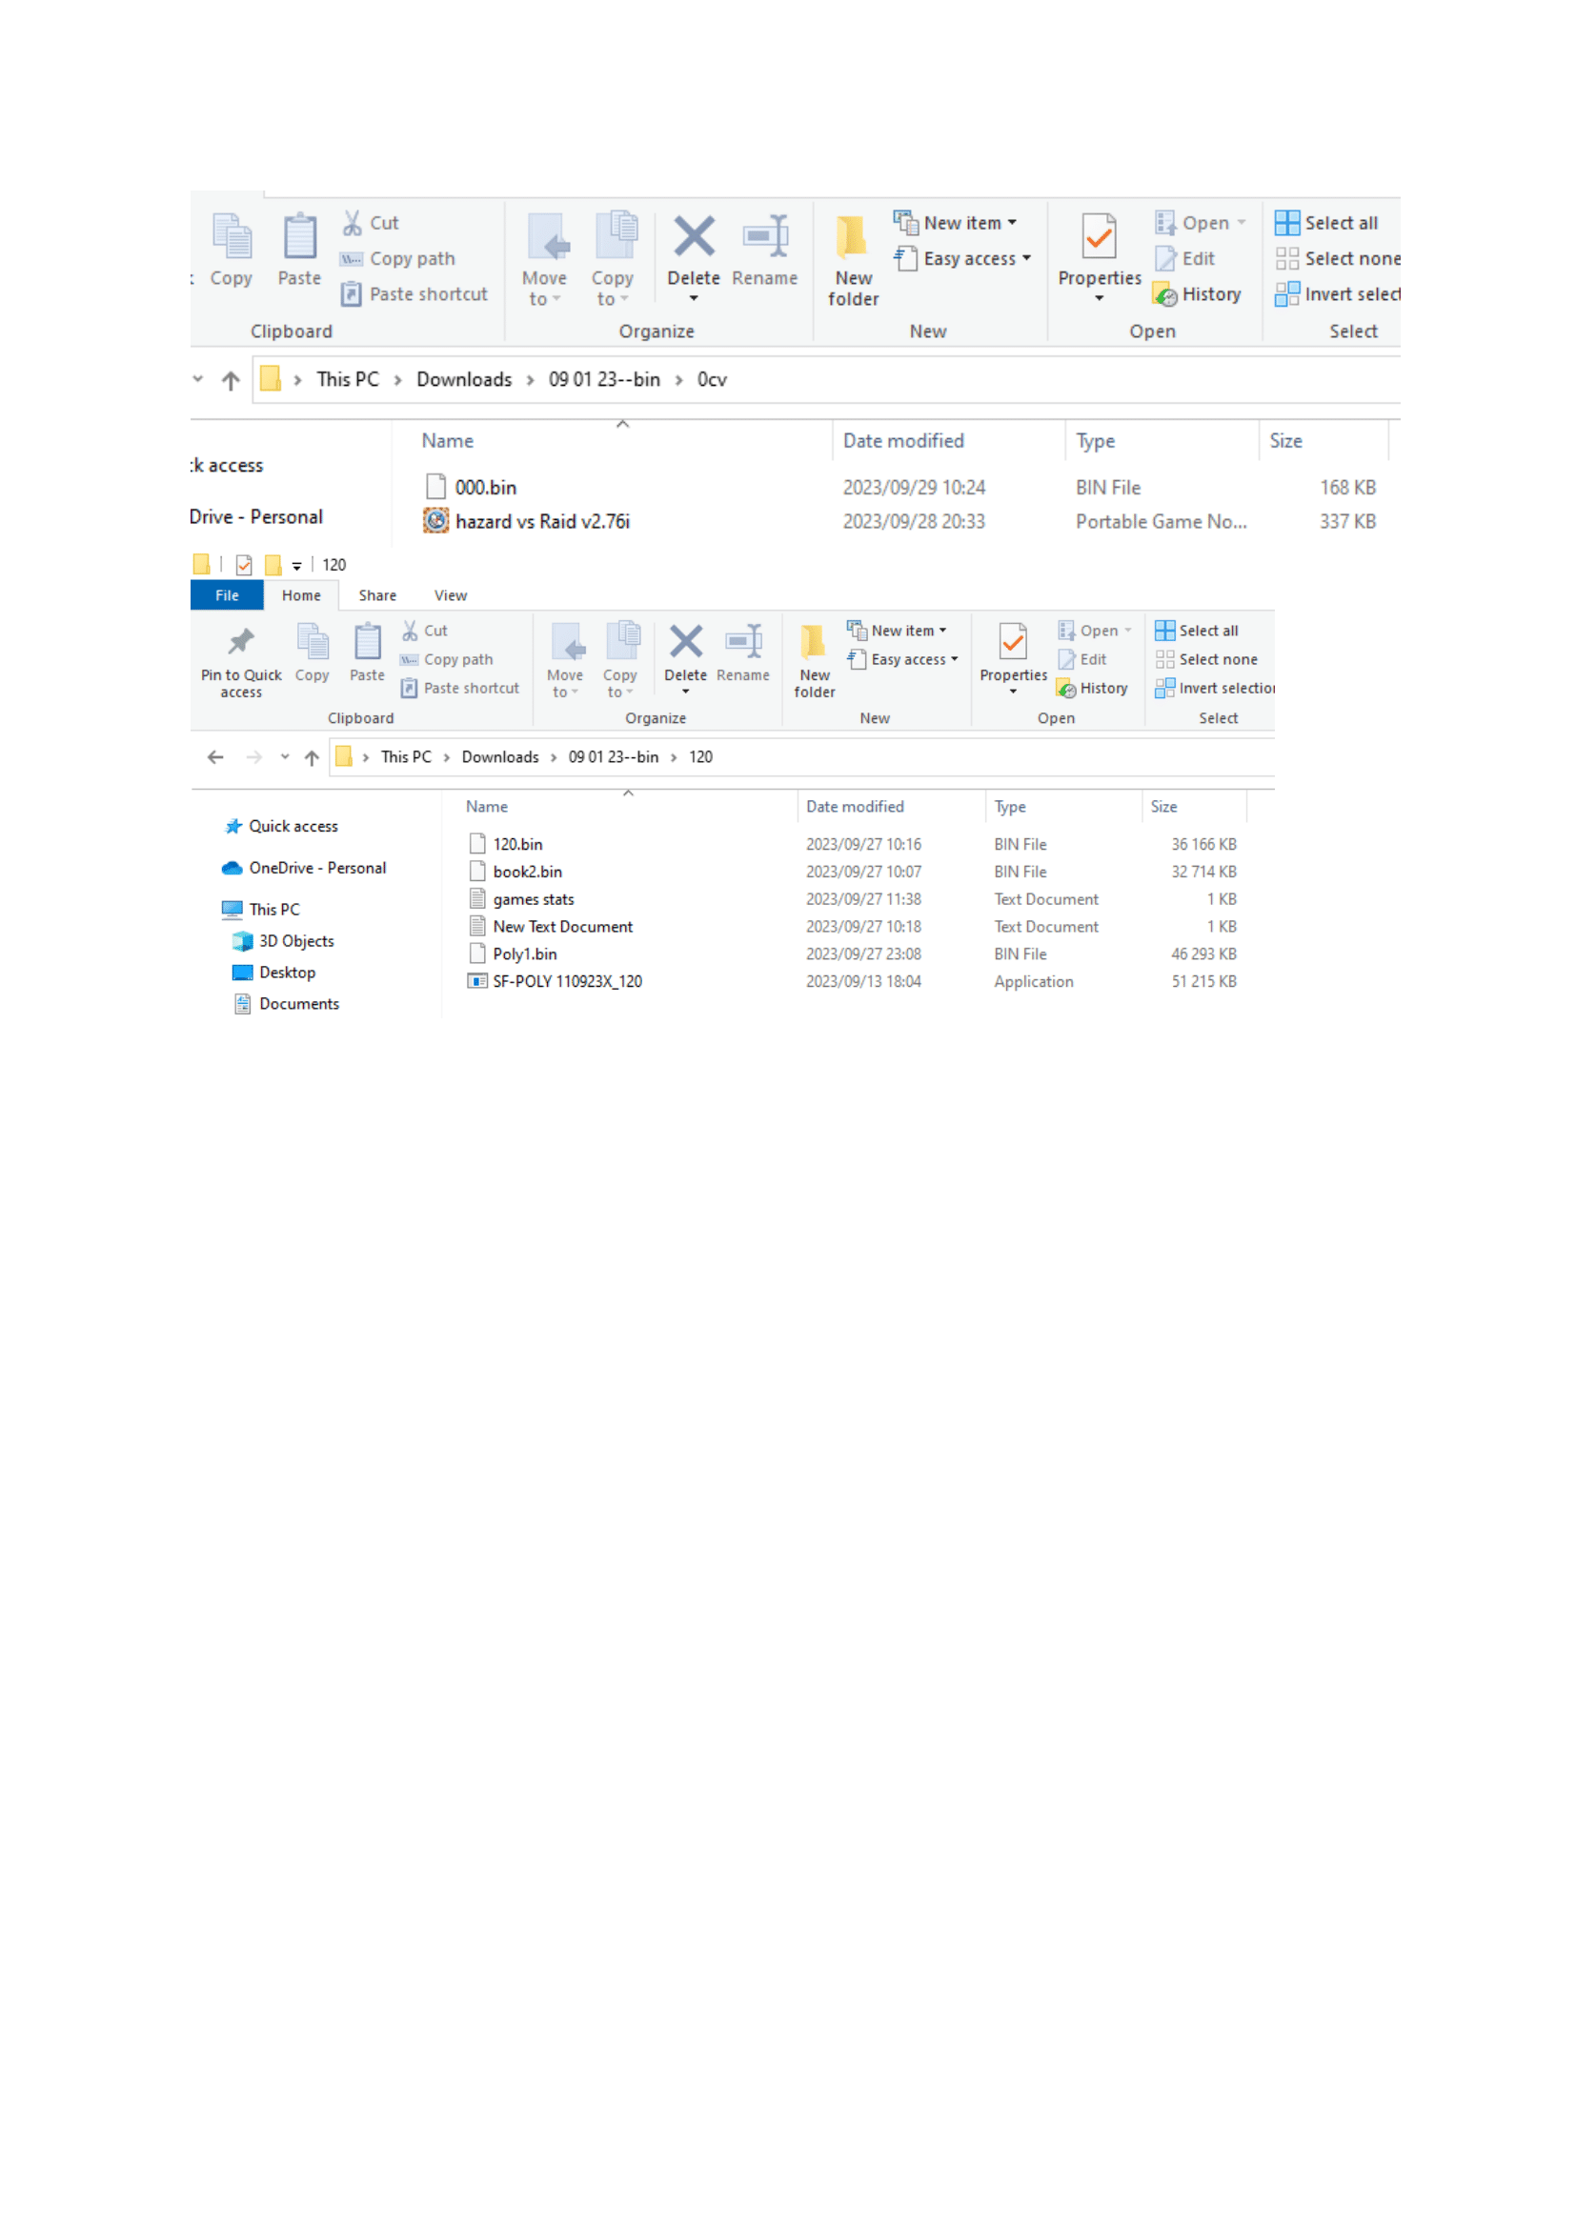
Task: Click the up arrow in the 0cv window navigation
Action: (230, 380)
